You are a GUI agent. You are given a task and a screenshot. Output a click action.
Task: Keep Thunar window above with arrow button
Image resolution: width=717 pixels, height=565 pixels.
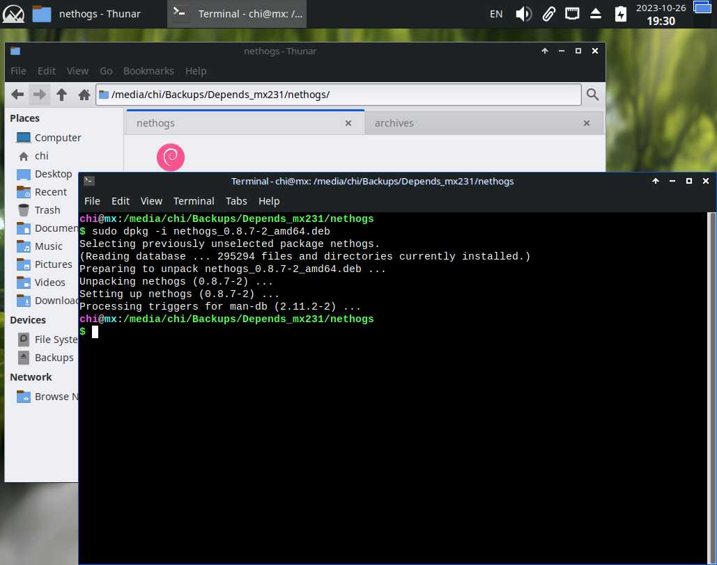tap(545, 51)
